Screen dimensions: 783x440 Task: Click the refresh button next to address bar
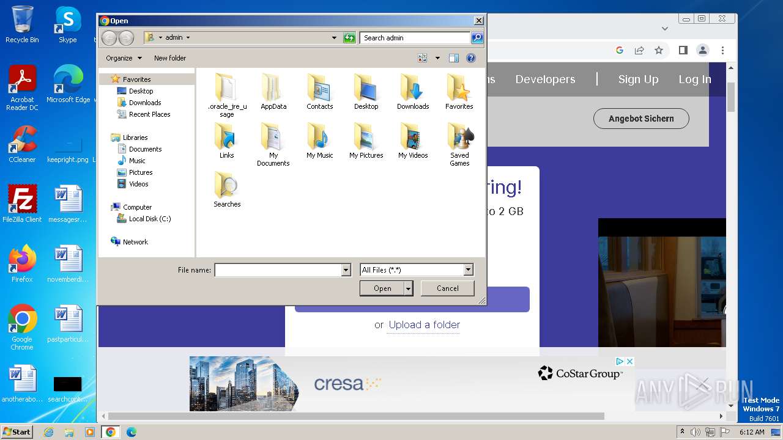349,38
